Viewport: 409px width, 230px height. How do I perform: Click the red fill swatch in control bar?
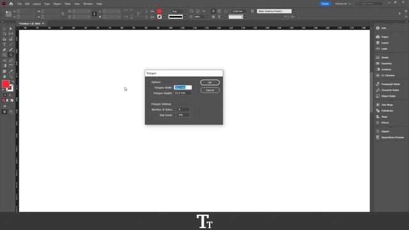159,11
